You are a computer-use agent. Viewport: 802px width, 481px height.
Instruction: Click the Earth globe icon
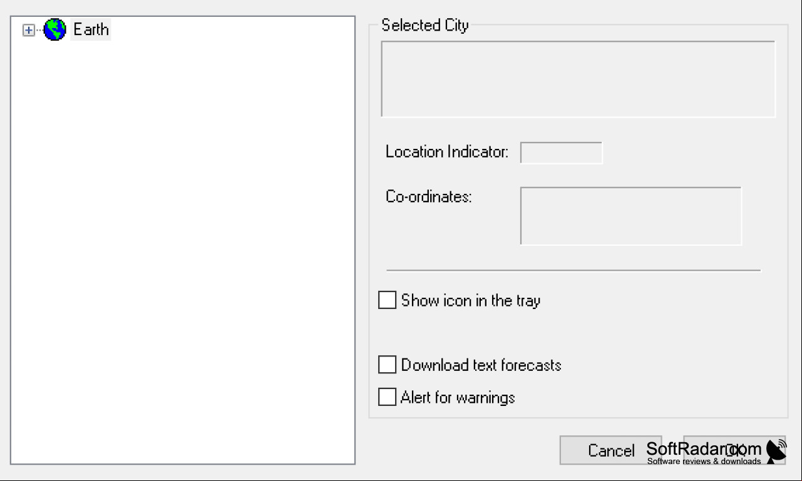(55, 29)
